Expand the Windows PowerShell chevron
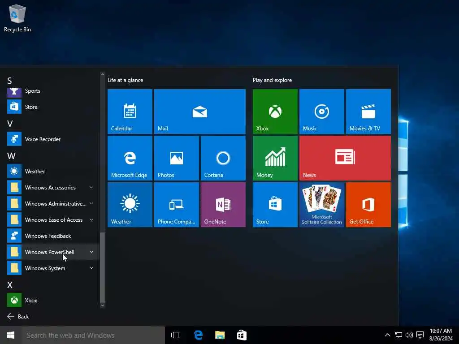This screenshot has width=459, height=344. click(x=91, y=252)
